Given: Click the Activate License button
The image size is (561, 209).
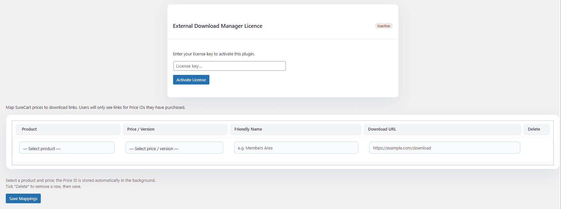Looking at the screenshot, I should pos(191,80).
